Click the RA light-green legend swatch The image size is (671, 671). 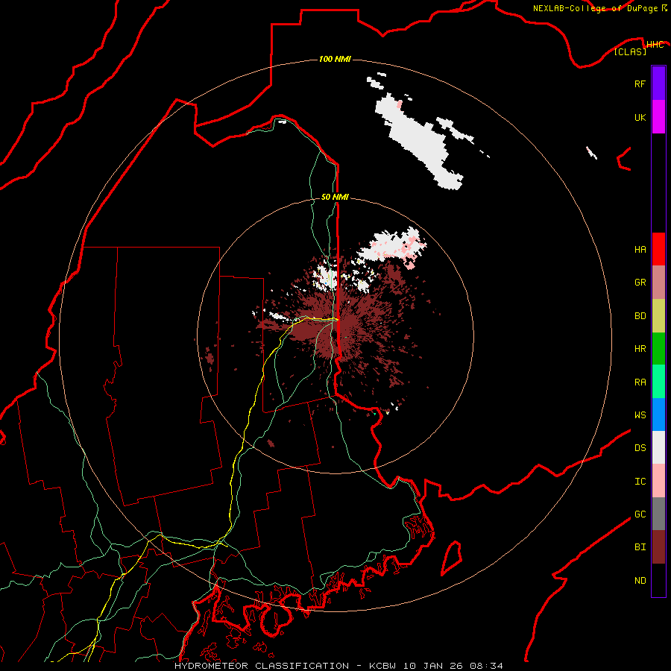(658, 382)
